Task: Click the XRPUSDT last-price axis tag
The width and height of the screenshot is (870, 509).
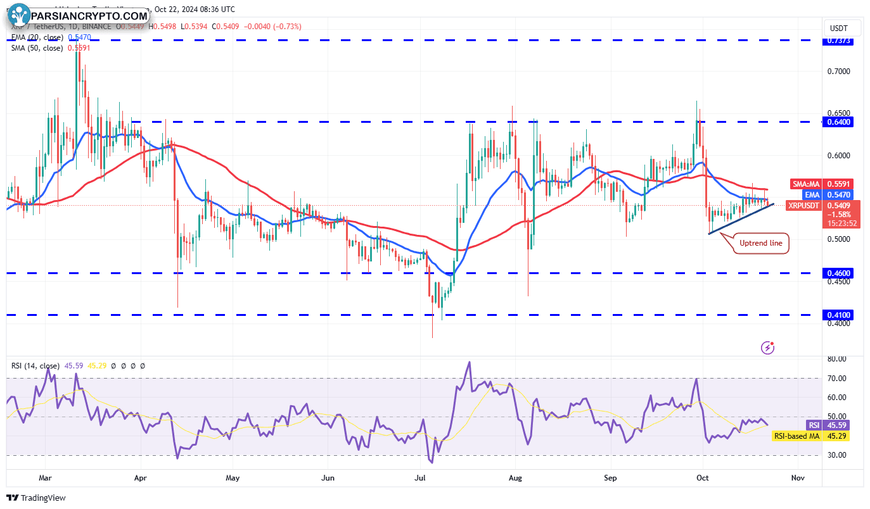Action: 804,205
